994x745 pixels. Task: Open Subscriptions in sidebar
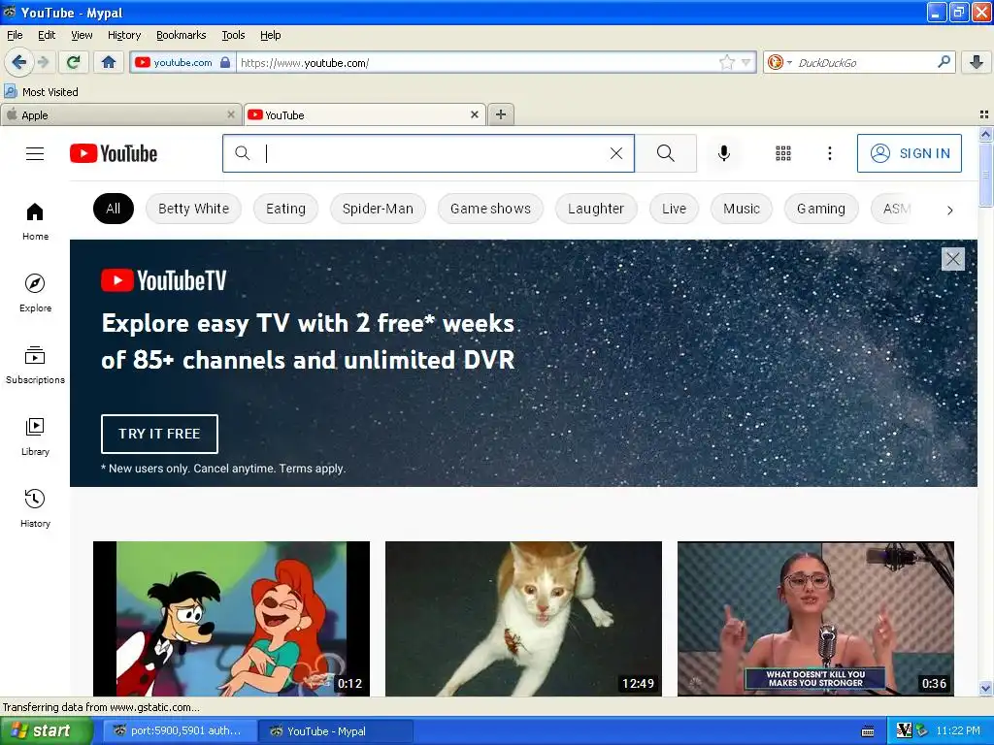pyautogui.click(x=35, y=365)
